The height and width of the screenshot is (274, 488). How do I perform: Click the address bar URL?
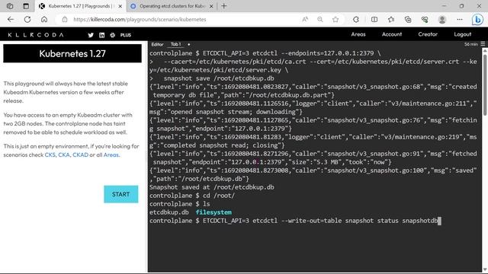point(140,19)
